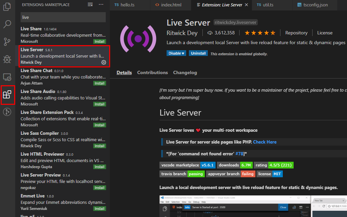Switch to the Details tab
Image resolution: width=347 pixels, height=217 pixels.
[x=124, y=73]
